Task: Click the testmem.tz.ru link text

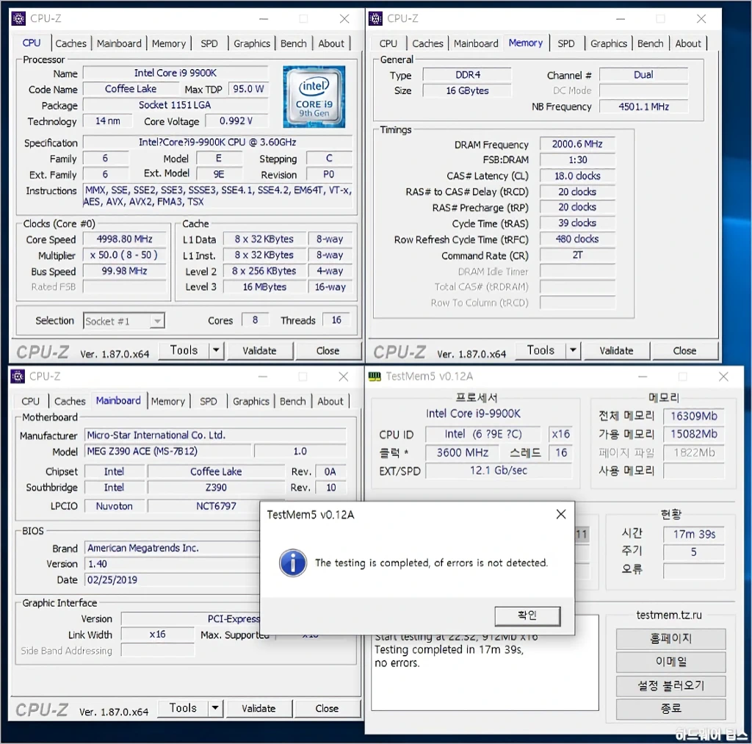Action: click(x=668, y=615)
